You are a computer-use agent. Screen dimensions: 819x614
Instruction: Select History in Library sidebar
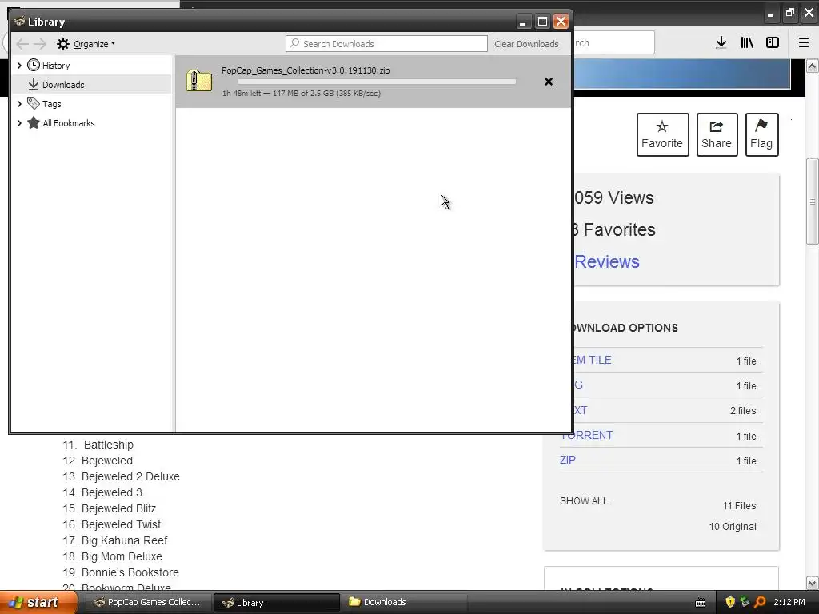(56, 66)
